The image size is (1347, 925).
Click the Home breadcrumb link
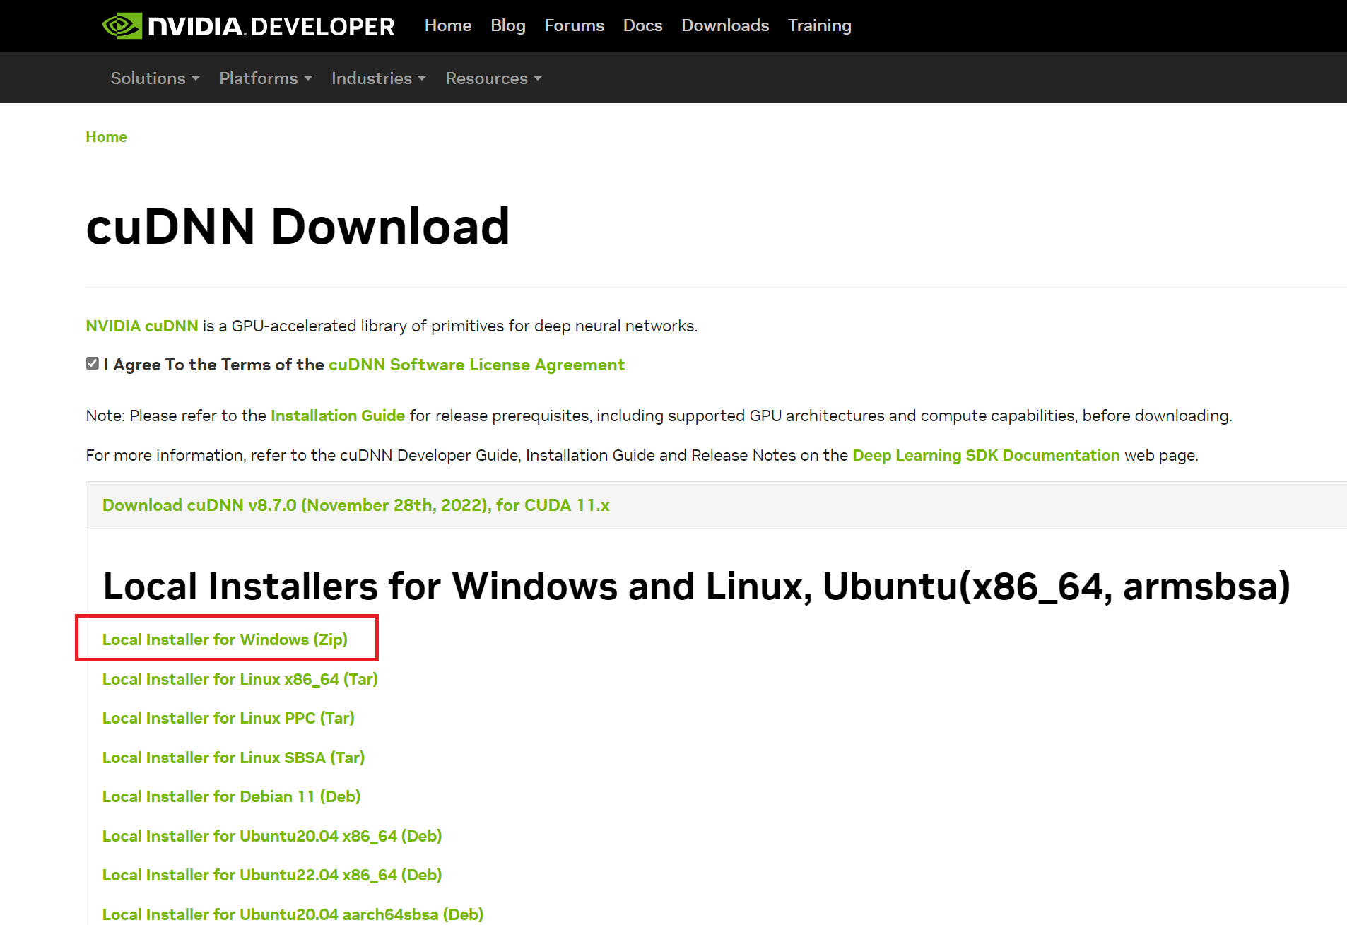[x=106, y=136]
